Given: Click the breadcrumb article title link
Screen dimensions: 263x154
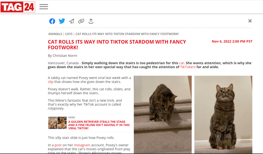Looking at the screenshot, I should point(127,34).
